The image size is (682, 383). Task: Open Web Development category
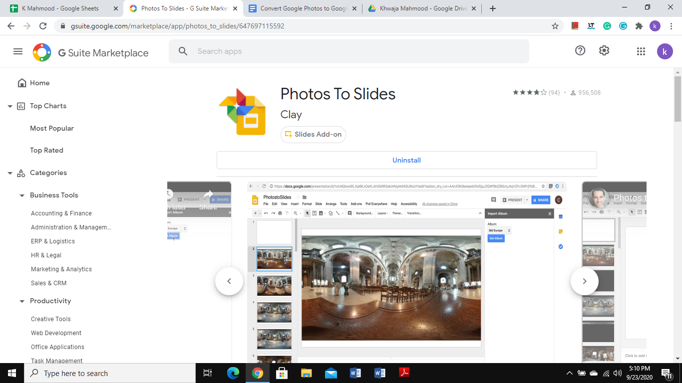point(56,333)
